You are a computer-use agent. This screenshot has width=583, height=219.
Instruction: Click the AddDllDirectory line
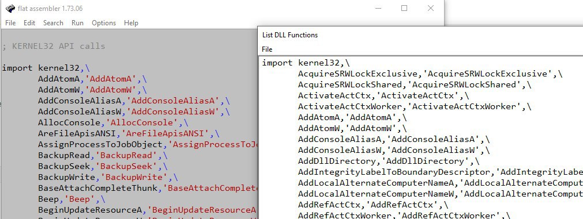click(389, 161)
